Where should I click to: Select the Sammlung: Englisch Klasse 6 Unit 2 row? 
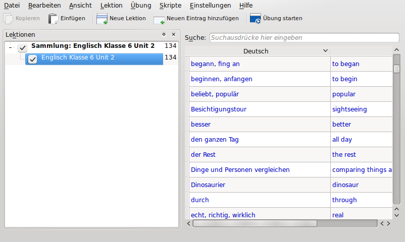click(93, 46)
